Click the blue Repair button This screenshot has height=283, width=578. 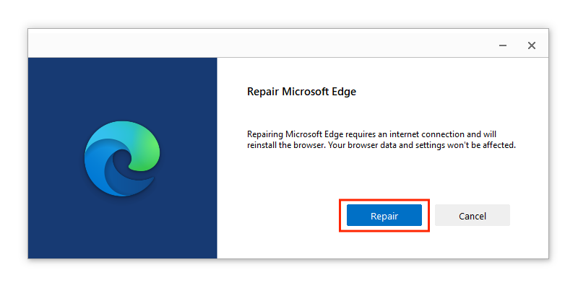tap(384, 216)
